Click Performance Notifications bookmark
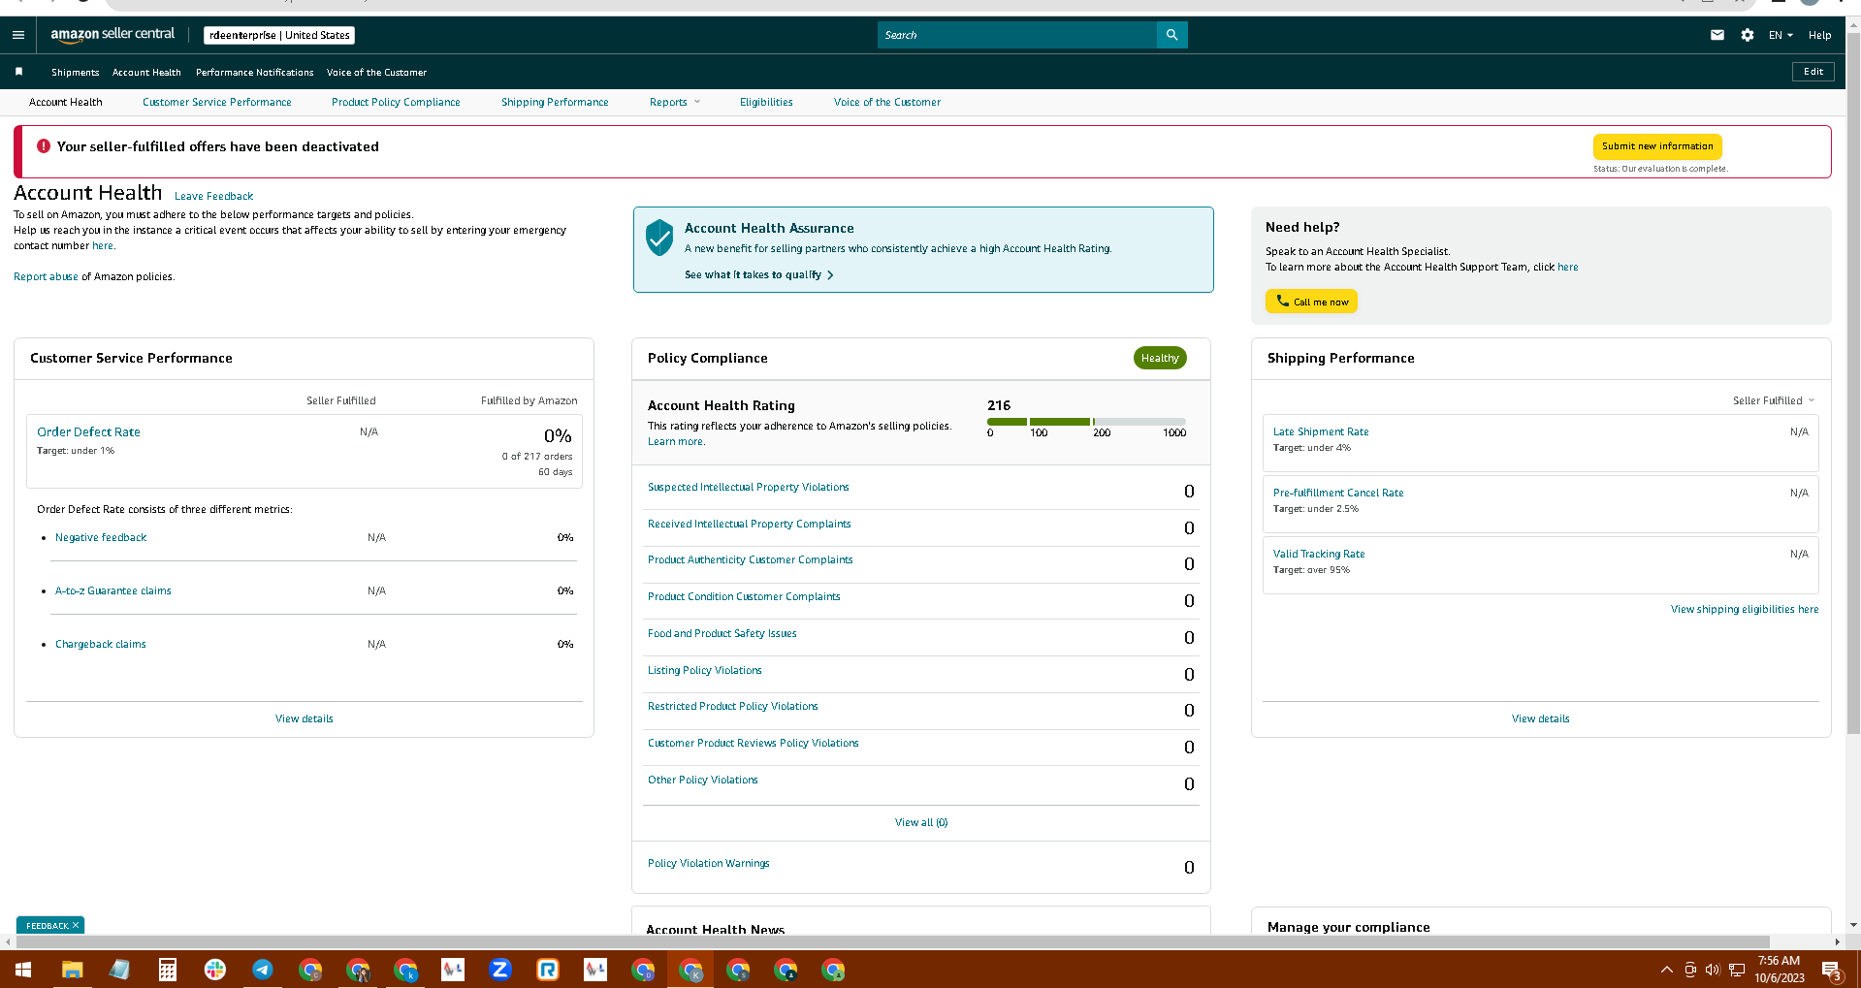This screenshot has width=1861, height=988. pos(254,73)
